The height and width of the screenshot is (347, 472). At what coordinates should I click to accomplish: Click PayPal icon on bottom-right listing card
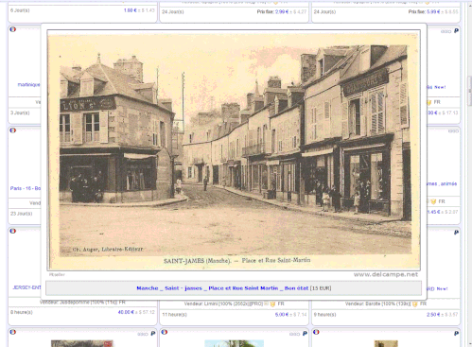456,333
